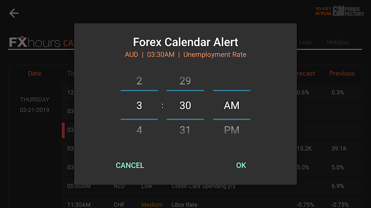The image size is (371, 208).
Task: Select the Libor Rate event row
Action: click(x=211, y=204)
